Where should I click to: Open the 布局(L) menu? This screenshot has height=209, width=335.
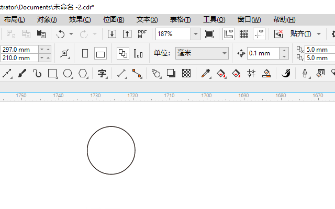coord(14,20)
